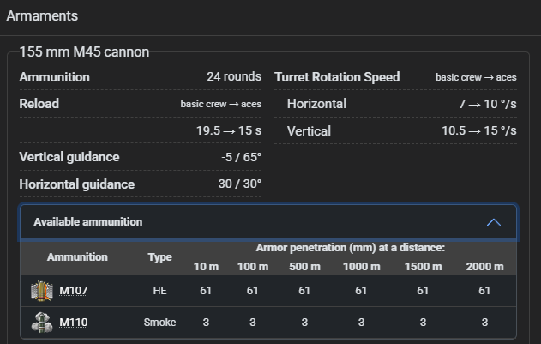Click the Horizontal guidance stat label

(76, 184)
